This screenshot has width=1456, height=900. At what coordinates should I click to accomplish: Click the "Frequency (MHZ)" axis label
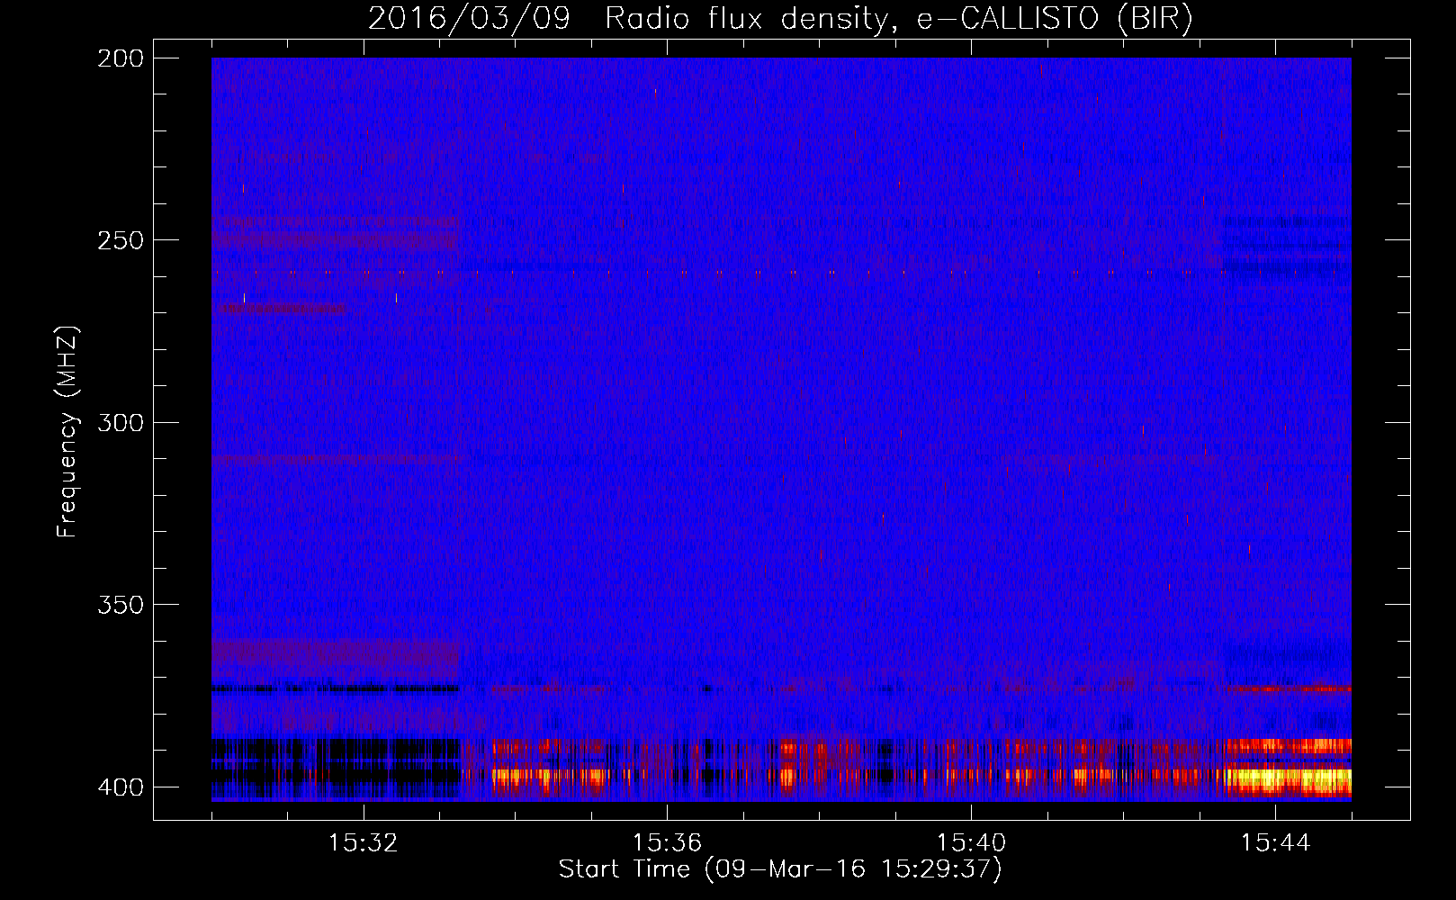click(68, 431)
